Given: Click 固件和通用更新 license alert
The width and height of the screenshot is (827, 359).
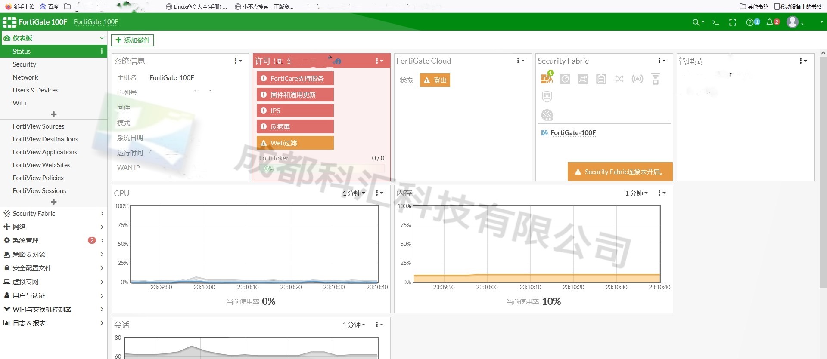Looking at the screenshot, I should click(x=295, y=95).
